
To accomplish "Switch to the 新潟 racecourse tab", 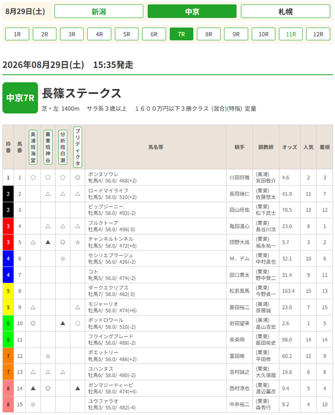I will coord(99,11).
